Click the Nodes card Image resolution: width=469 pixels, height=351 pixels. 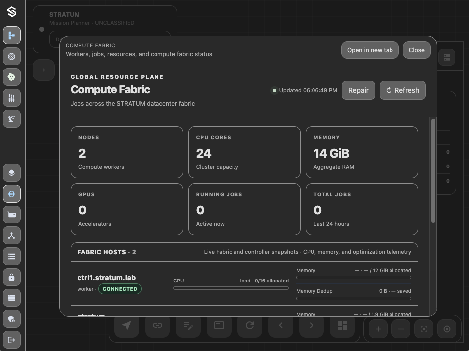(x=127, y=152)
